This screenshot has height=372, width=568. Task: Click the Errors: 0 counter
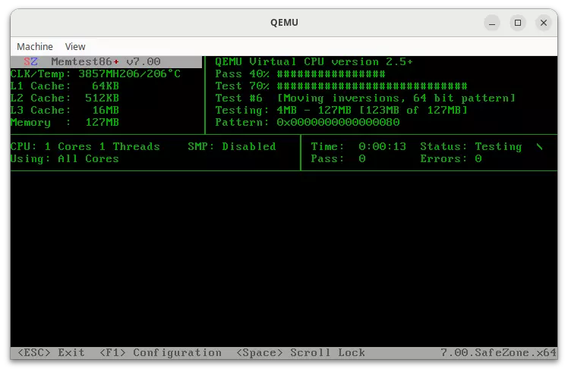[450, 158]
